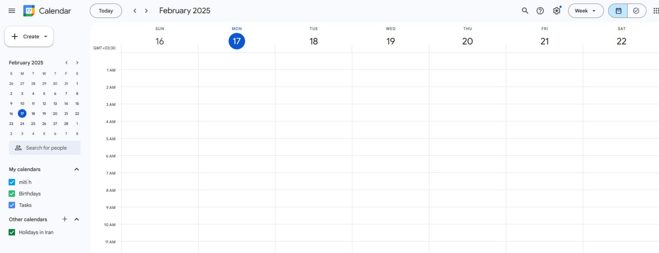Uncheck Holidays in Iran calendar

click(12, 232)
